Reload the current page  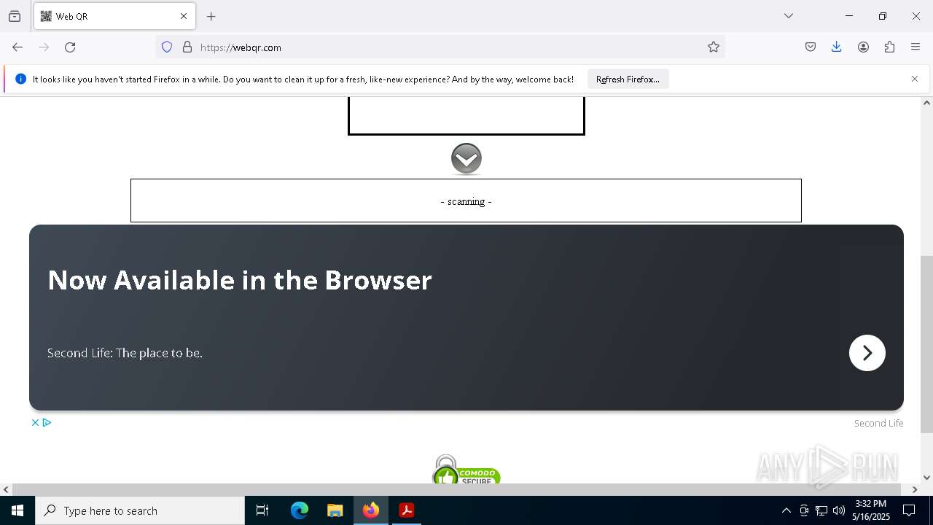point(70,47)
